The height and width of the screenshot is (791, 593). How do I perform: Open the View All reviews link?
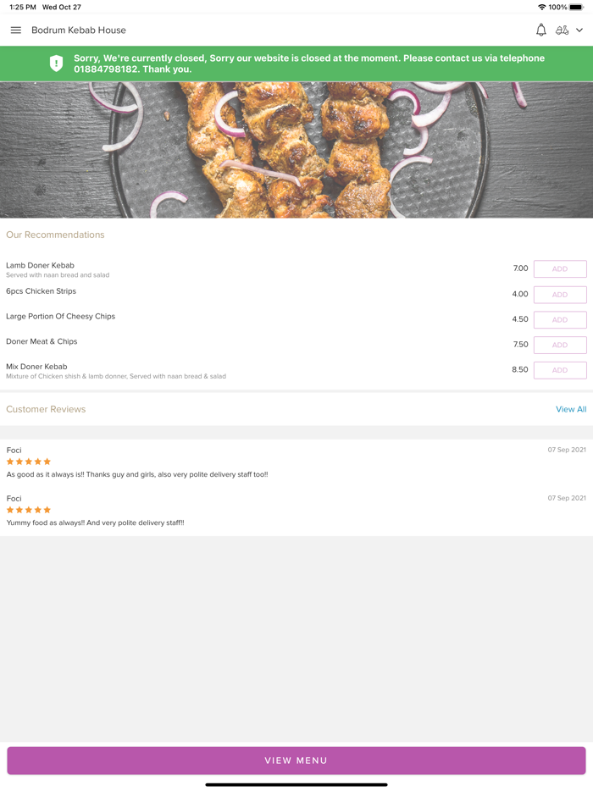point(571,409)
